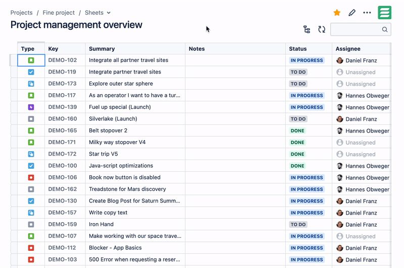Open the DONE status of DEMO-165
Viewport: 404px width, 268px height.
pos(297,131)
